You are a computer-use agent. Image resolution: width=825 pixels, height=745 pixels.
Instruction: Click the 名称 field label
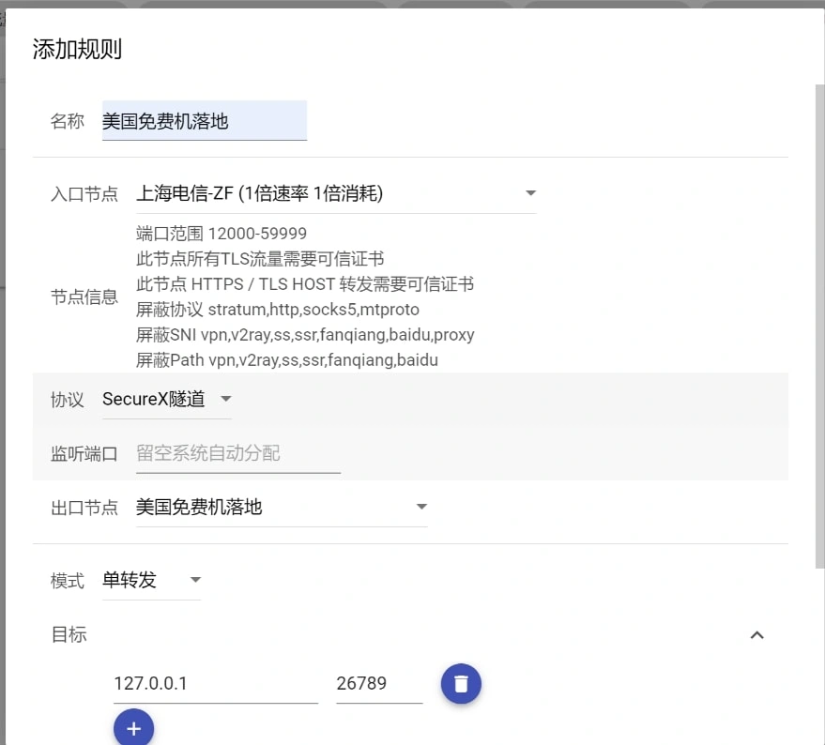[67, 121]
